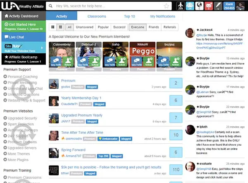Viewport: 248px width, 183px height.
Task: Follow Colinembrey
Action: 68,62
